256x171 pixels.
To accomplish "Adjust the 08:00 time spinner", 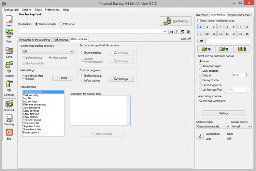I will 247,75.
